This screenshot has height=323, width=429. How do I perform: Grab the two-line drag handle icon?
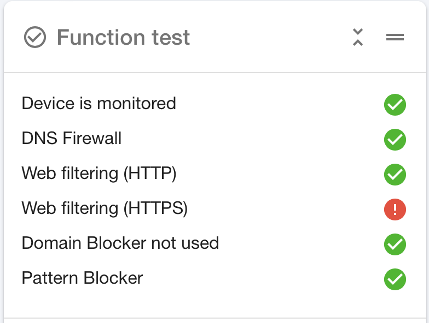395,37
